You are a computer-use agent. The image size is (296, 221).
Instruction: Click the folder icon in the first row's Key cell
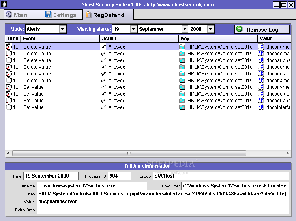tap(182, 47)
